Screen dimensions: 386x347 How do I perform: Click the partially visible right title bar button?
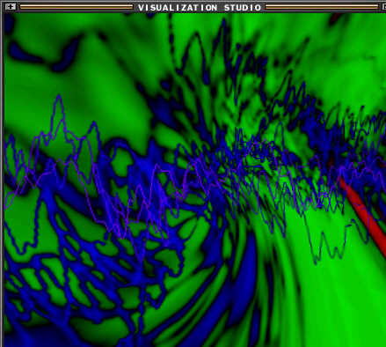384,7
